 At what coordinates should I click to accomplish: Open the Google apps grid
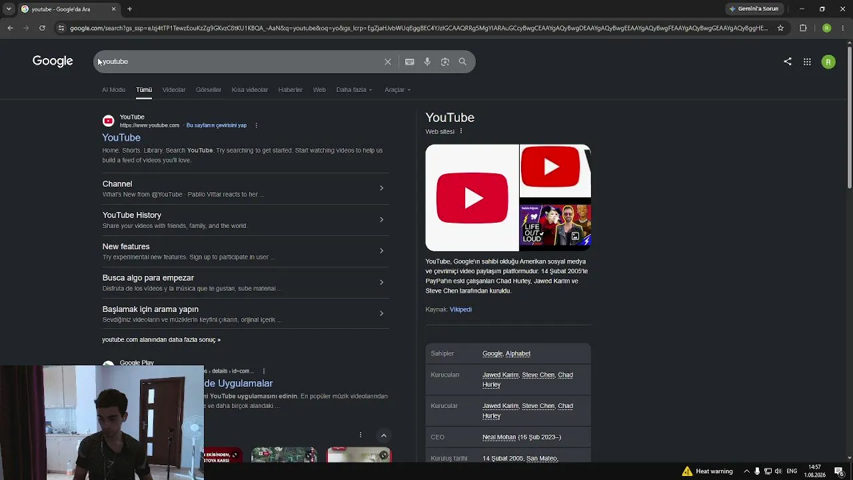pos(807,61)
